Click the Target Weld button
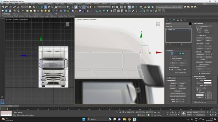218x122 pixels. [182, 88]
